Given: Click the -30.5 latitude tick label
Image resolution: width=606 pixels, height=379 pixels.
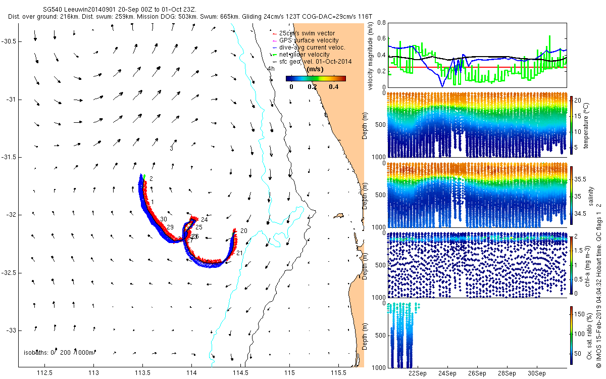Looking at the screenshot, I should [10, 41].
